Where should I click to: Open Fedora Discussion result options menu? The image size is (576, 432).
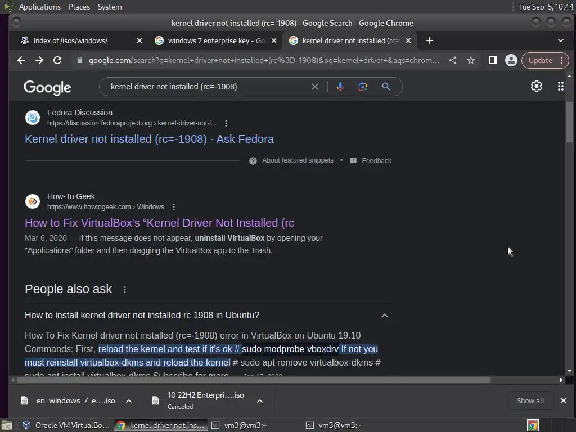click(226, 123)
